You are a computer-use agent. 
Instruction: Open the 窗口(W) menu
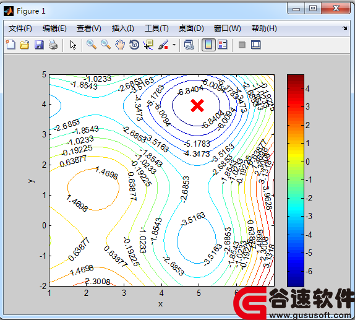point(228,28)
